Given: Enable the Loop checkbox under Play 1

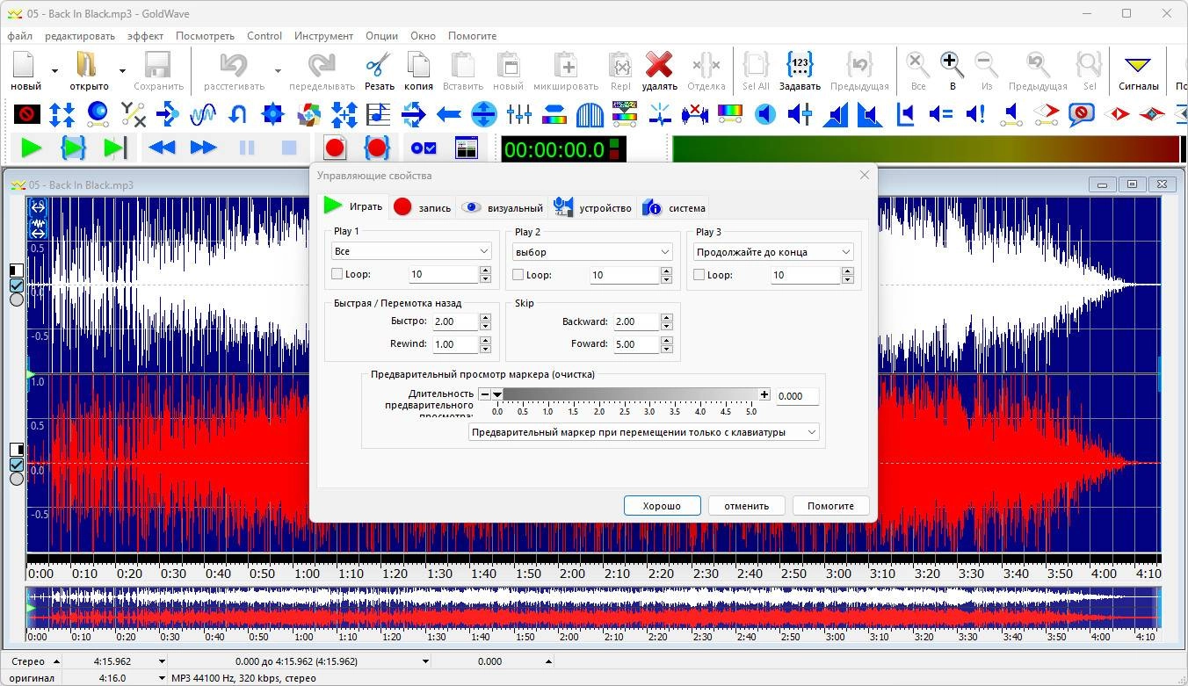Looking at the screenshot, I should click(x=337, y=274).
